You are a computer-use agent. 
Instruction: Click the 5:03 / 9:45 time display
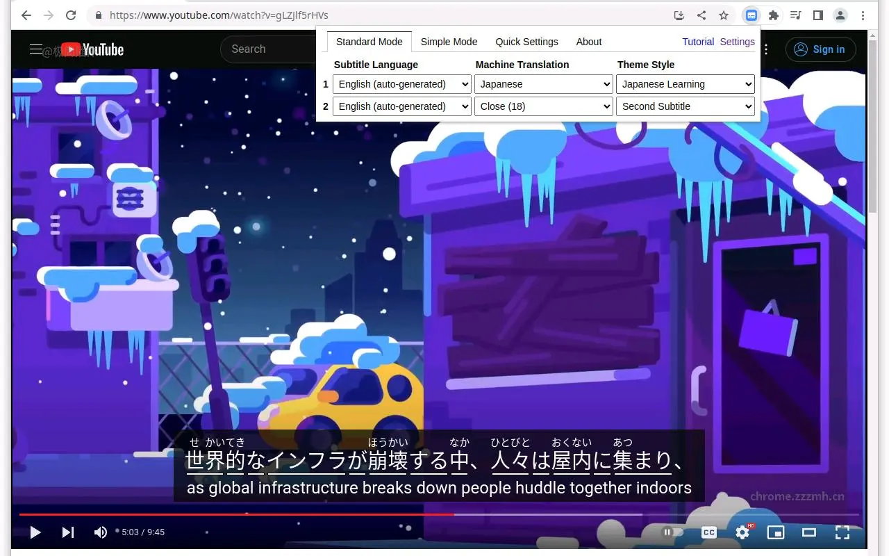coord(143,532)
